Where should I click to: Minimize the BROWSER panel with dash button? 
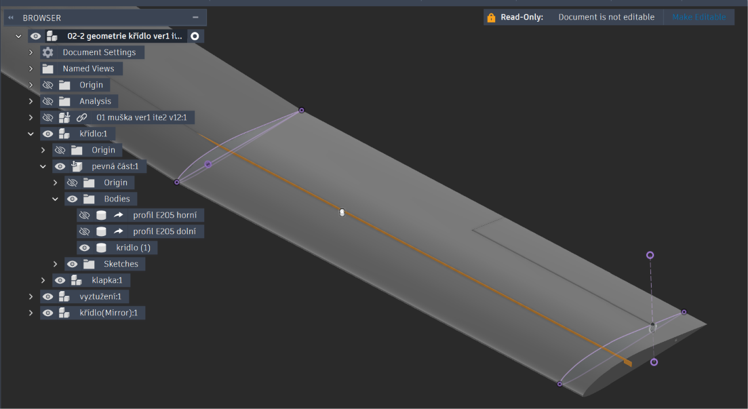click(x=195, y=17)
